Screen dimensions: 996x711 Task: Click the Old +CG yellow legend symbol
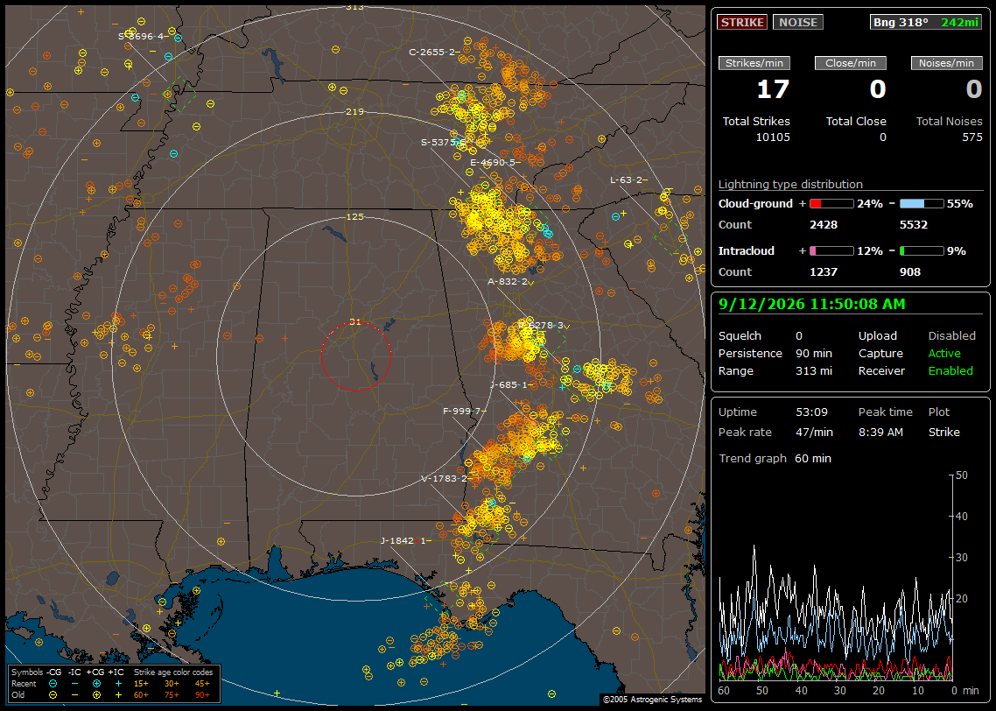tap(96, 694)
